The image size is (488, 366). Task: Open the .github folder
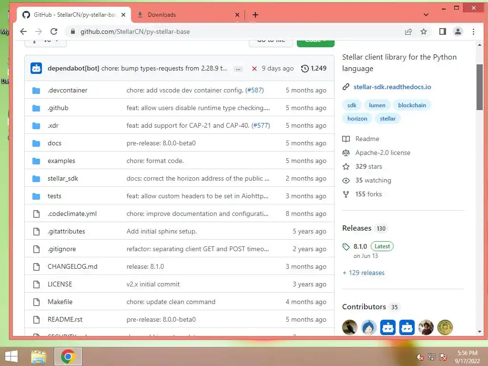[x=58, y=108]
